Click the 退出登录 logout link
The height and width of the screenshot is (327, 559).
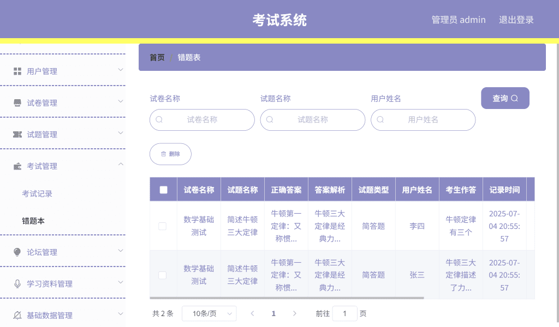(516, 20)
